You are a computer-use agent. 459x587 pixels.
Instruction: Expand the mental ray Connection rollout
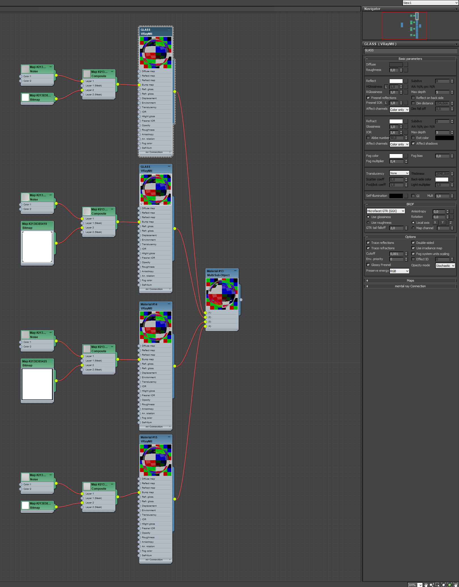(410, 286)
